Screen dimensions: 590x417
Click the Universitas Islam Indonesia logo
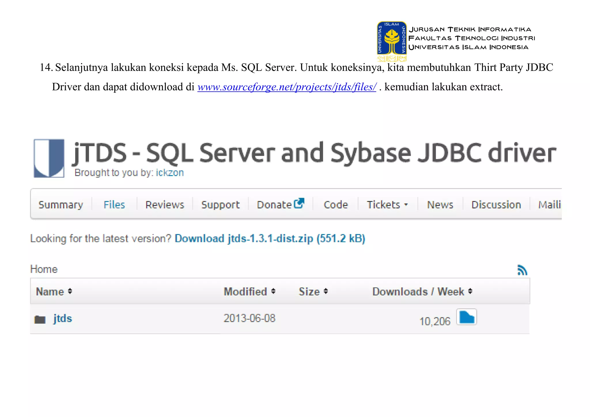tap(392, 41)
